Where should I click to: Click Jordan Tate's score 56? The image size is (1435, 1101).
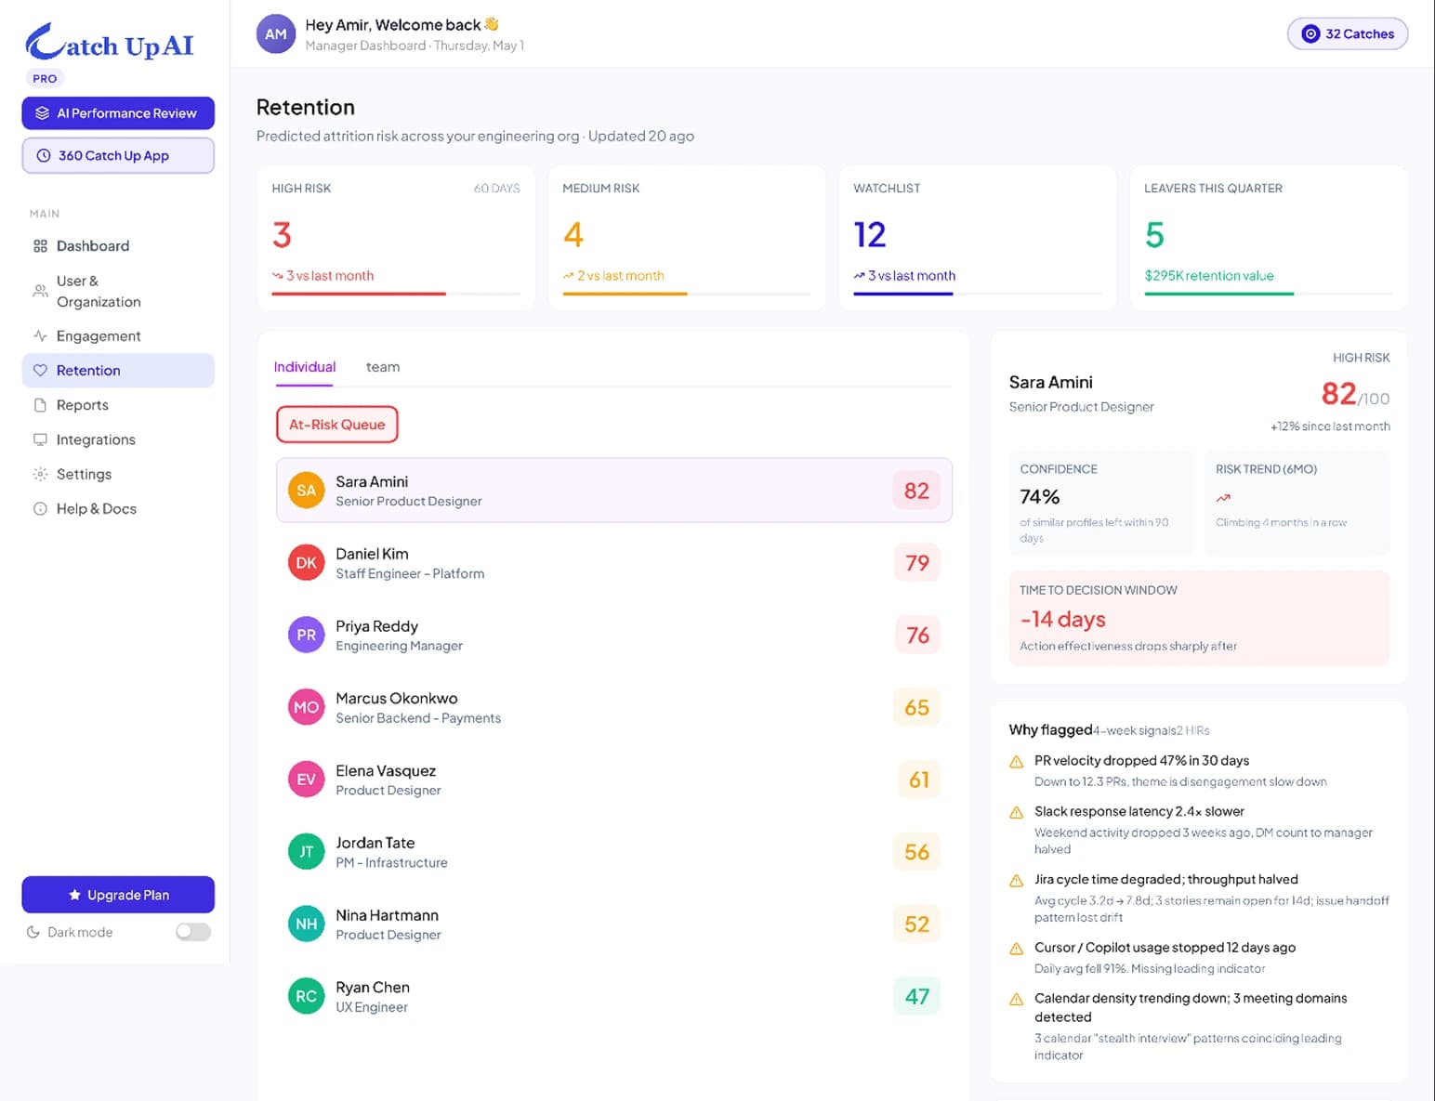916,852
